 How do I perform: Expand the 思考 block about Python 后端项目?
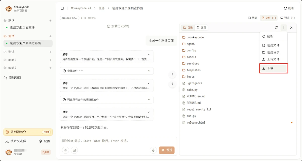[149, 112]
